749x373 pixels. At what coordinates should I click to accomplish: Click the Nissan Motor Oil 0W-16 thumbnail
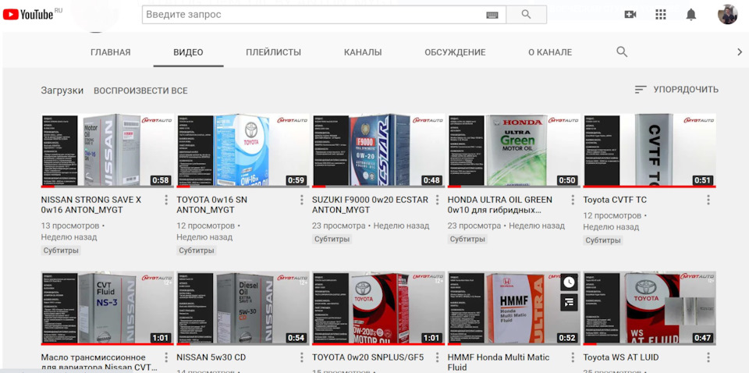click(x=107, y=151)
